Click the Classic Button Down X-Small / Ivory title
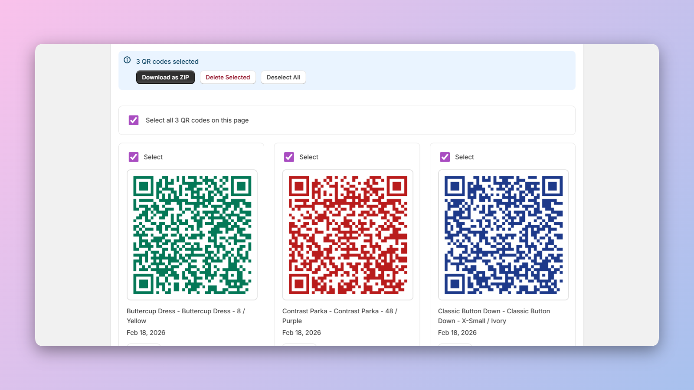The height and width of the screenshot is (390, 694). 494,316
